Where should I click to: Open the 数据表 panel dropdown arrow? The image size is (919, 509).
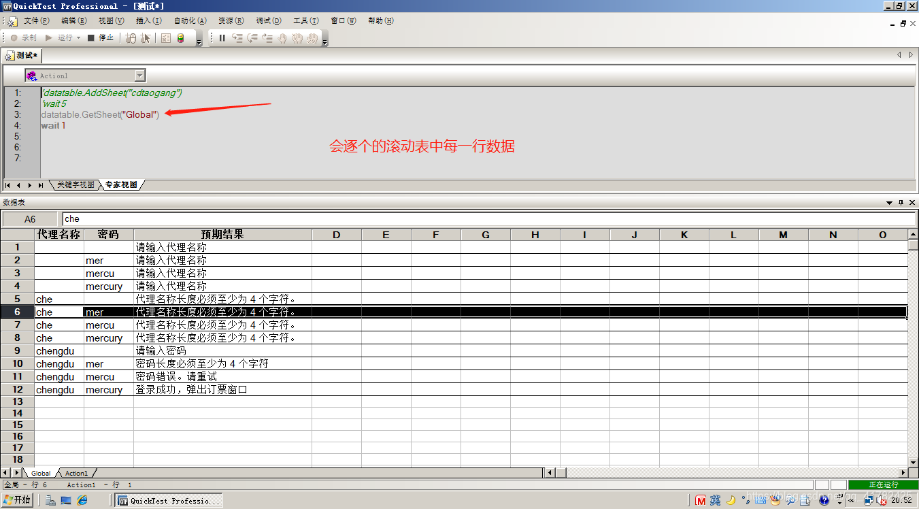tap(889, 203)
